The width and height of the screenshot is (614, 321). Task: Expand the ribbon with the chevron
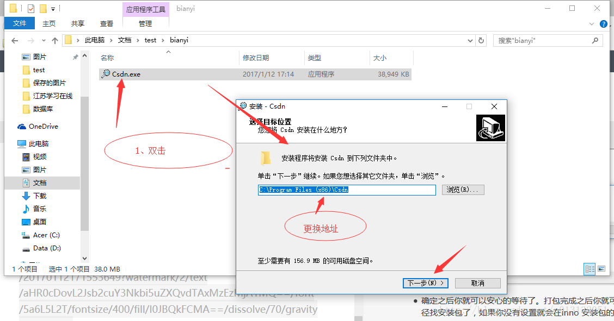[x=592, y=24]
